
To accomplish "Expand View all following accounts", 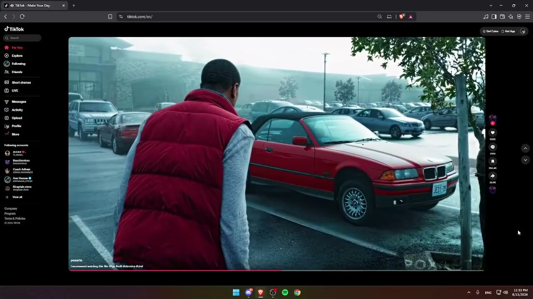I will (14, 197).
